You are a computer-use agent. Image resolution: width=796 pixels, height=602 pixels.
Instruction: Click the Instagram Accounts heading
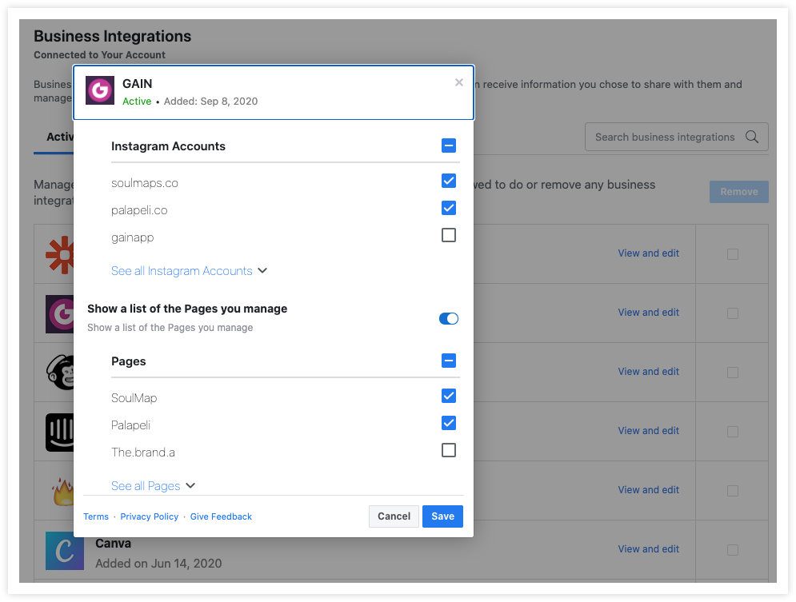[168, 146]
